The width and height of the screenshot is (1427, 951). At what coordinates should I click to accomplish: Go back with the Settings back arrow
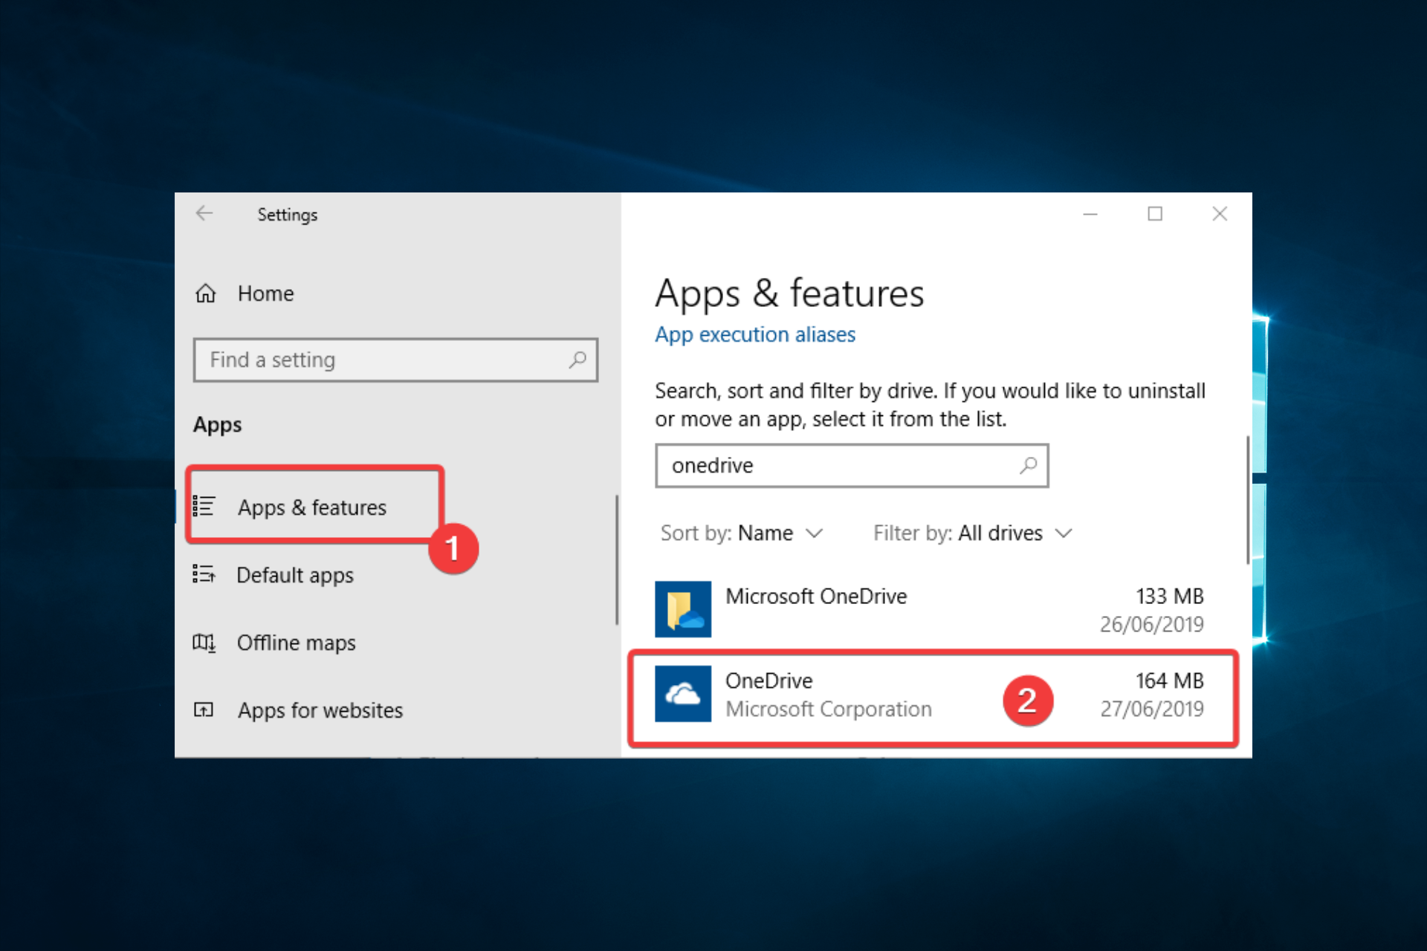tap(204, 214)
